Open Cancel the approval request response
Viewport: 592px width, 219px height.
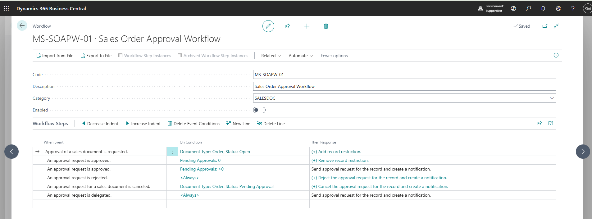click(380, 186)
